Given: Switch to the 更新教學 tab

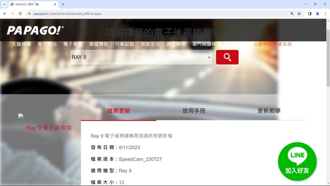Looking at the screenshot, I should click(x=269, y=111).
